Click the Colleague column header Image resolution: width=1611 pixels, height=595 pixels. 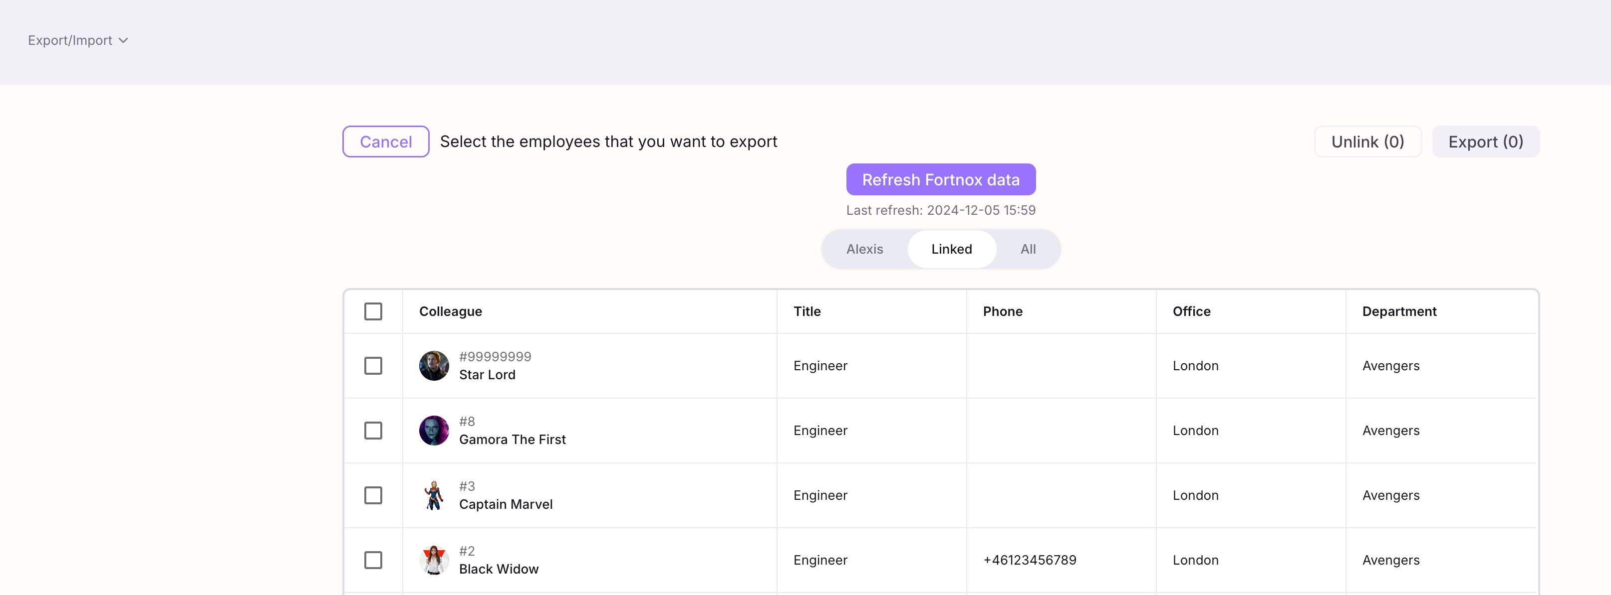[x=450, y=311]
